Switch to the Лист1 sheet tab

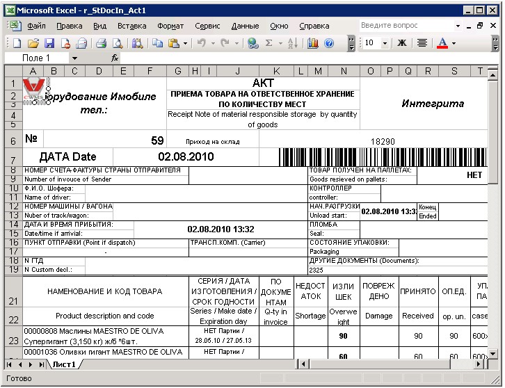pos(63,364)
